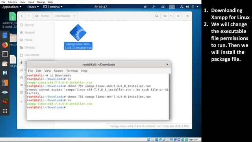Click the selected file status text
The width and height of the screenshot is (252, 142).
click(x=149, y=126)
